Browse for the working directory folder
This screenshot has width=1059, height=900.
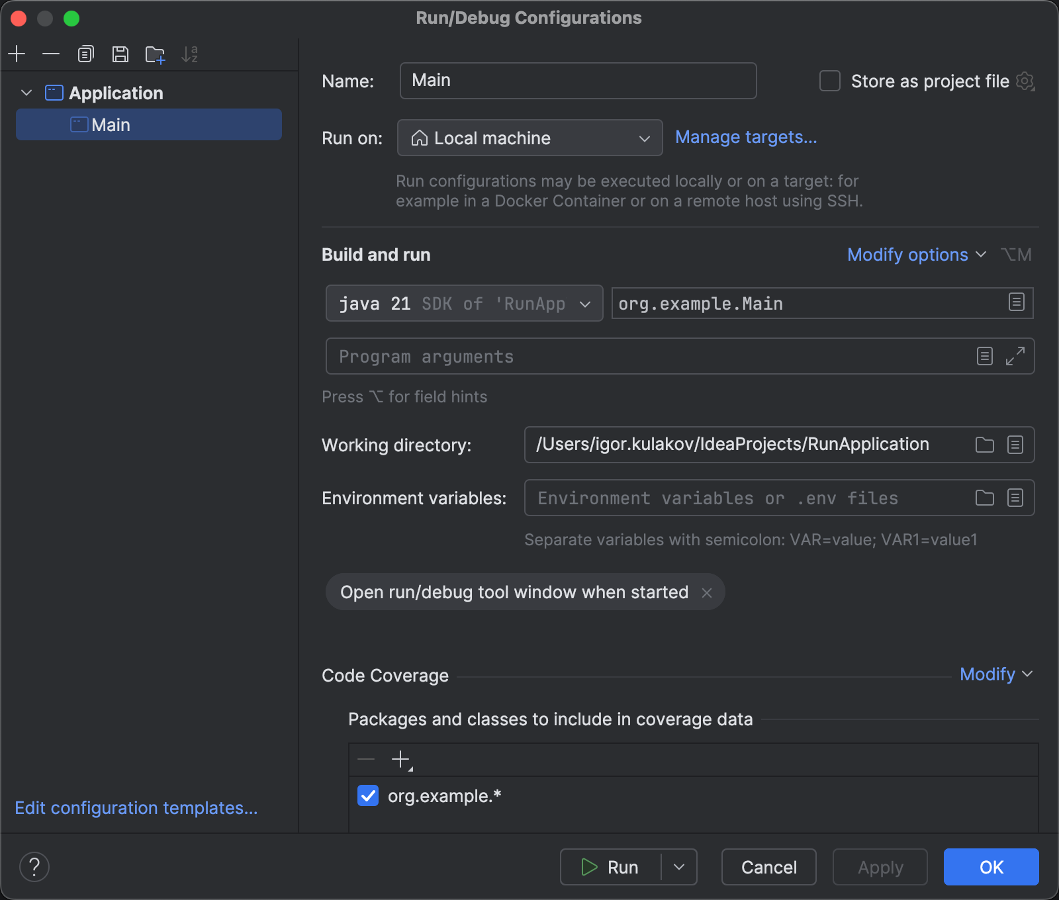(x=984, y=445)
